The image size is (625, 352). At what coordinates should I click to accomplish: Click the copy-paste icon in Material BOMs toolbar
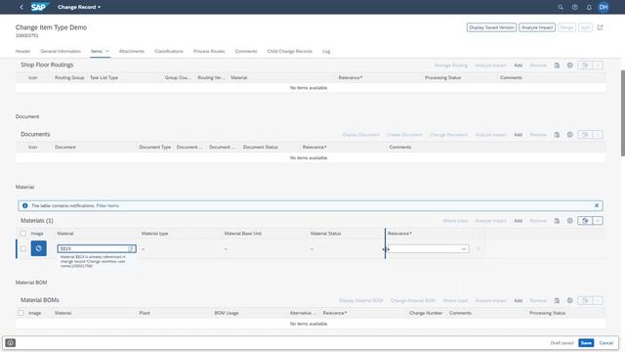pyautogui.click(x=557, y=300)
